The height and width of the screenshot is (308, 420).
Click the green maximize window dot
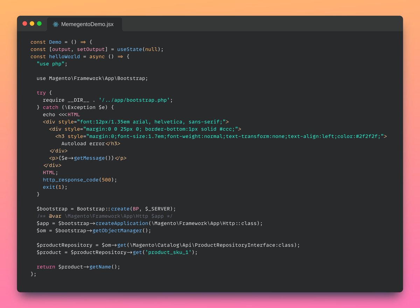[39, 23]
